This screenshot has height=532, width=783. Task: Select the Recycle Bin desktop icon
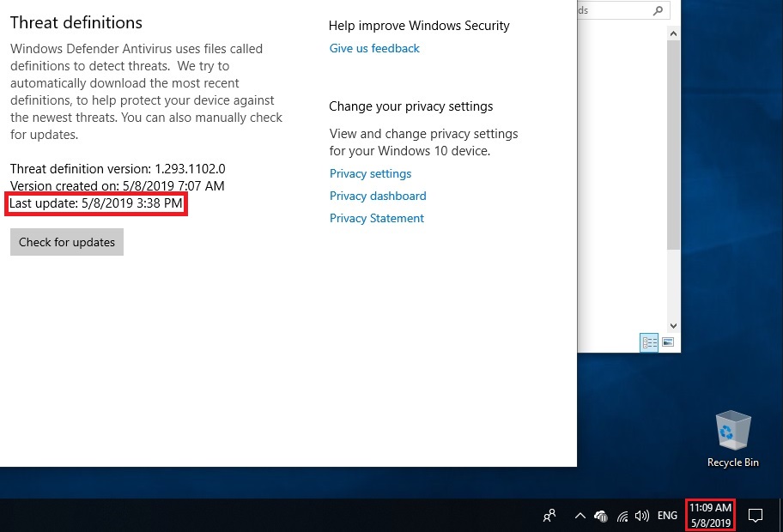tap(733, 439)
